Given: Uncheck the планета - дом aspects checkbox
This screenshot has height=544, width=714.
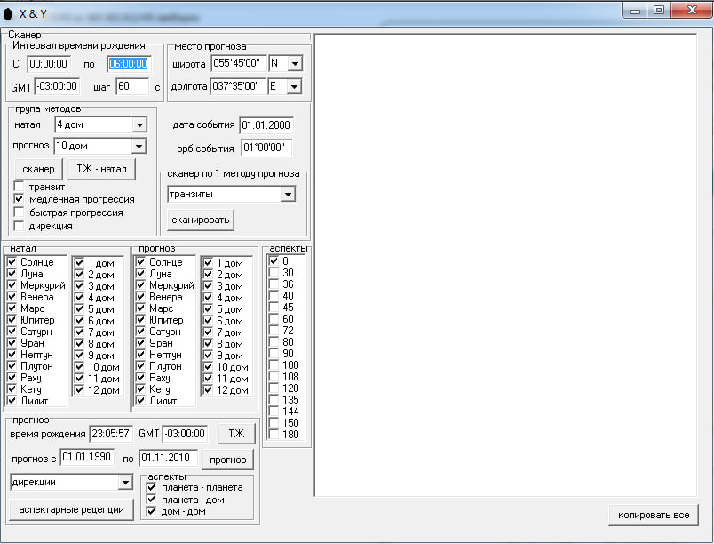Looking at the screenshot, I should 152,500.
